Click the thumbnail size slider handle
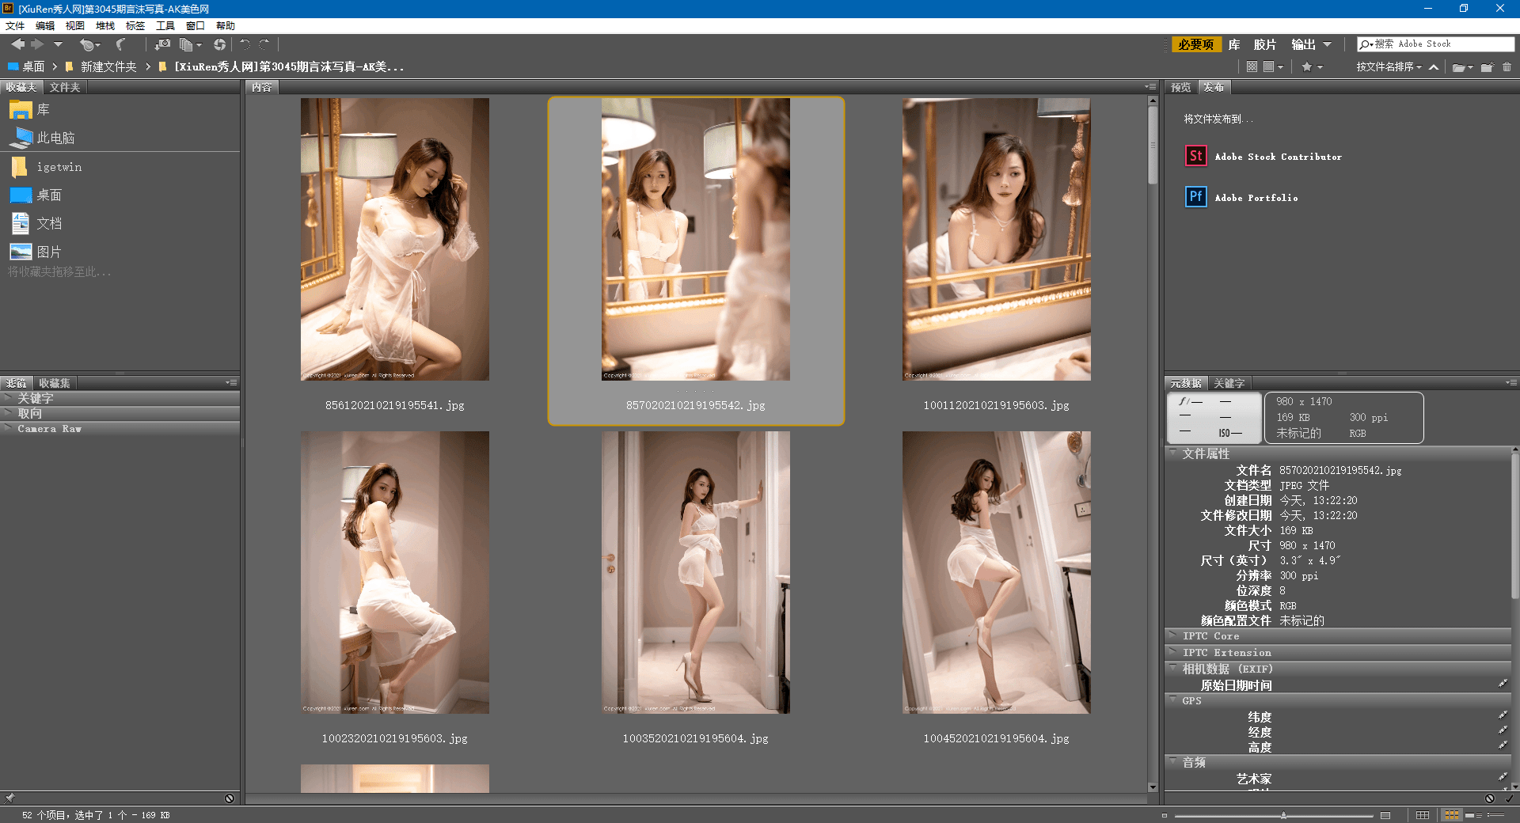 [x=1283, y=815]
